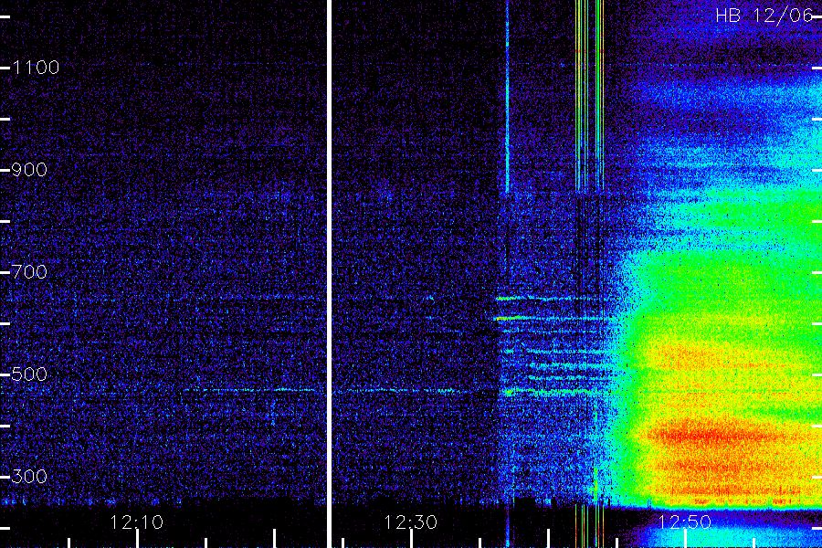
Task: Click the HB 12/06 station date label
Action: pos(764,16)
